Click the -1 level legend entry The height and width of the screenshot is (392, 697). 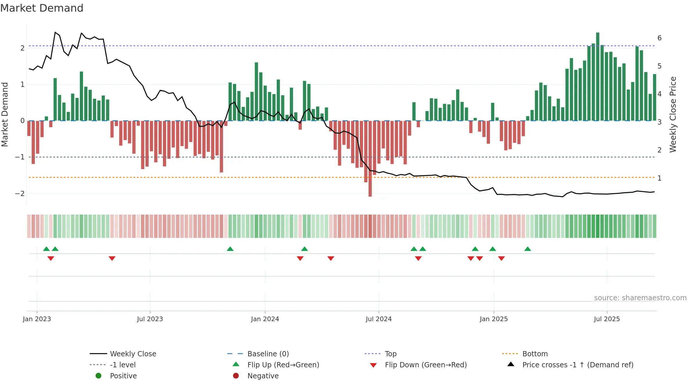(x=113, y=365)
